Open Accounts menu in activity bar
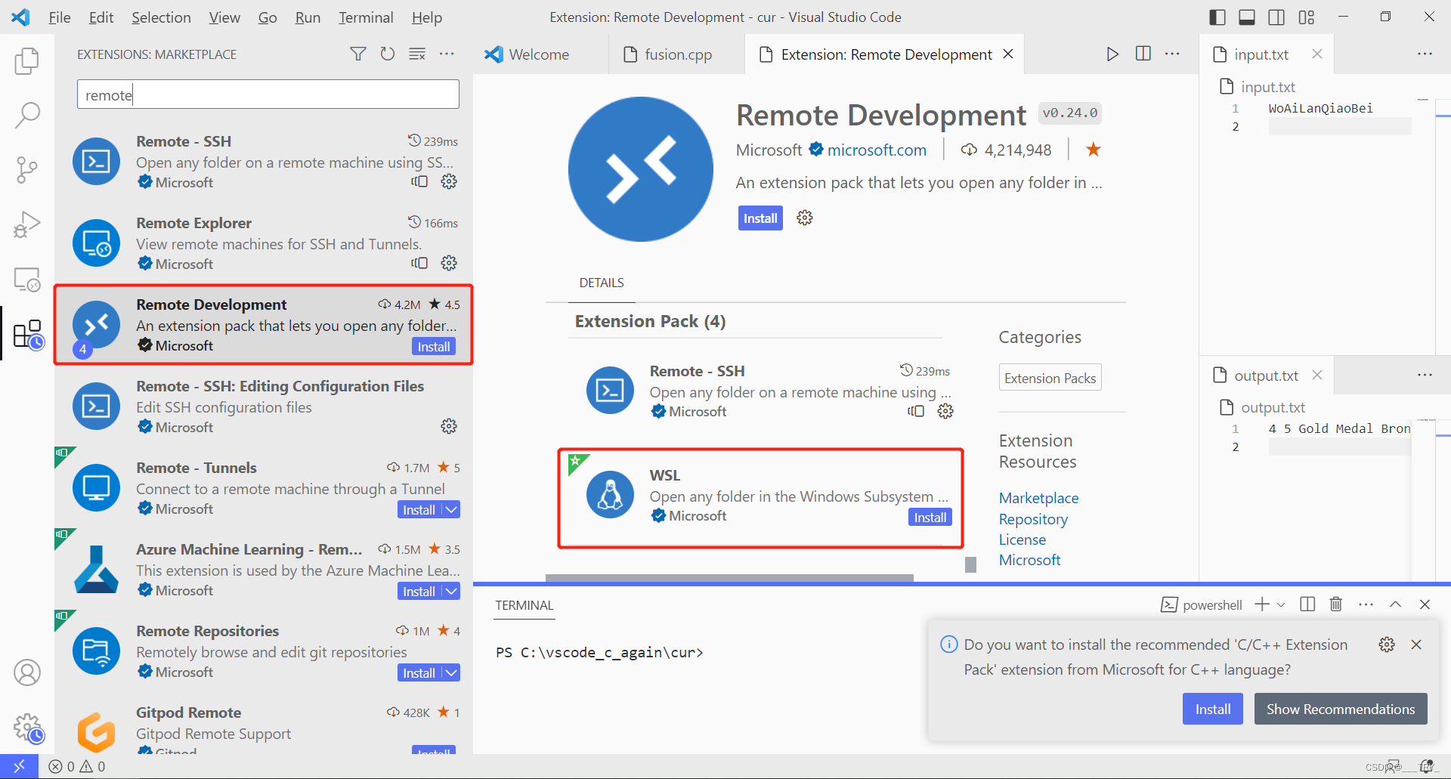 (27, 672)
